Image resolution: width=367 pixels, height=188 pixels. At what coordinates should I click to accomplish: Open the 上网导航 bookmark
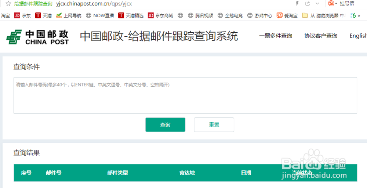pyautogui.click(x=69, y=16)
